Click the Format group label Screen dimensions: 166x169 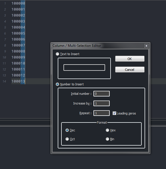tap(102, 122)
